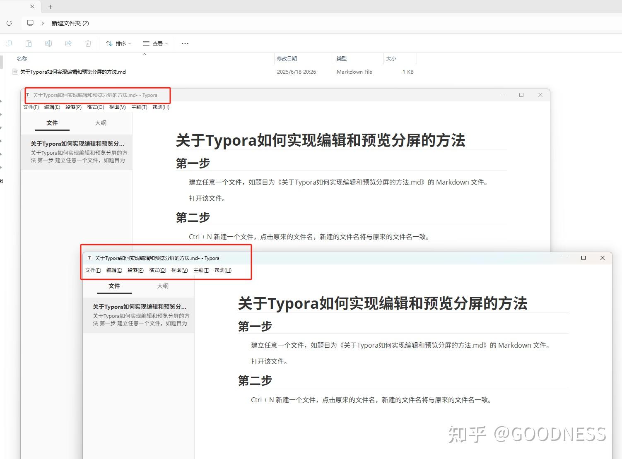Open a new Explorer tab with the plus icon
This screenshot has width=622, height=459.
coord(50,7)
